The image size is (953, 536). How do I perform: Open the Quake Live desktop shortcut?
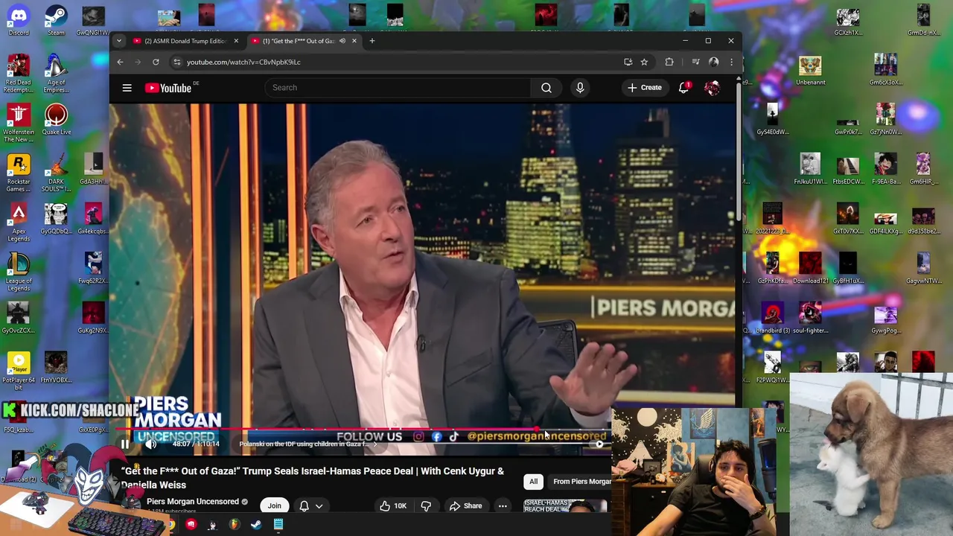(56, 120)
